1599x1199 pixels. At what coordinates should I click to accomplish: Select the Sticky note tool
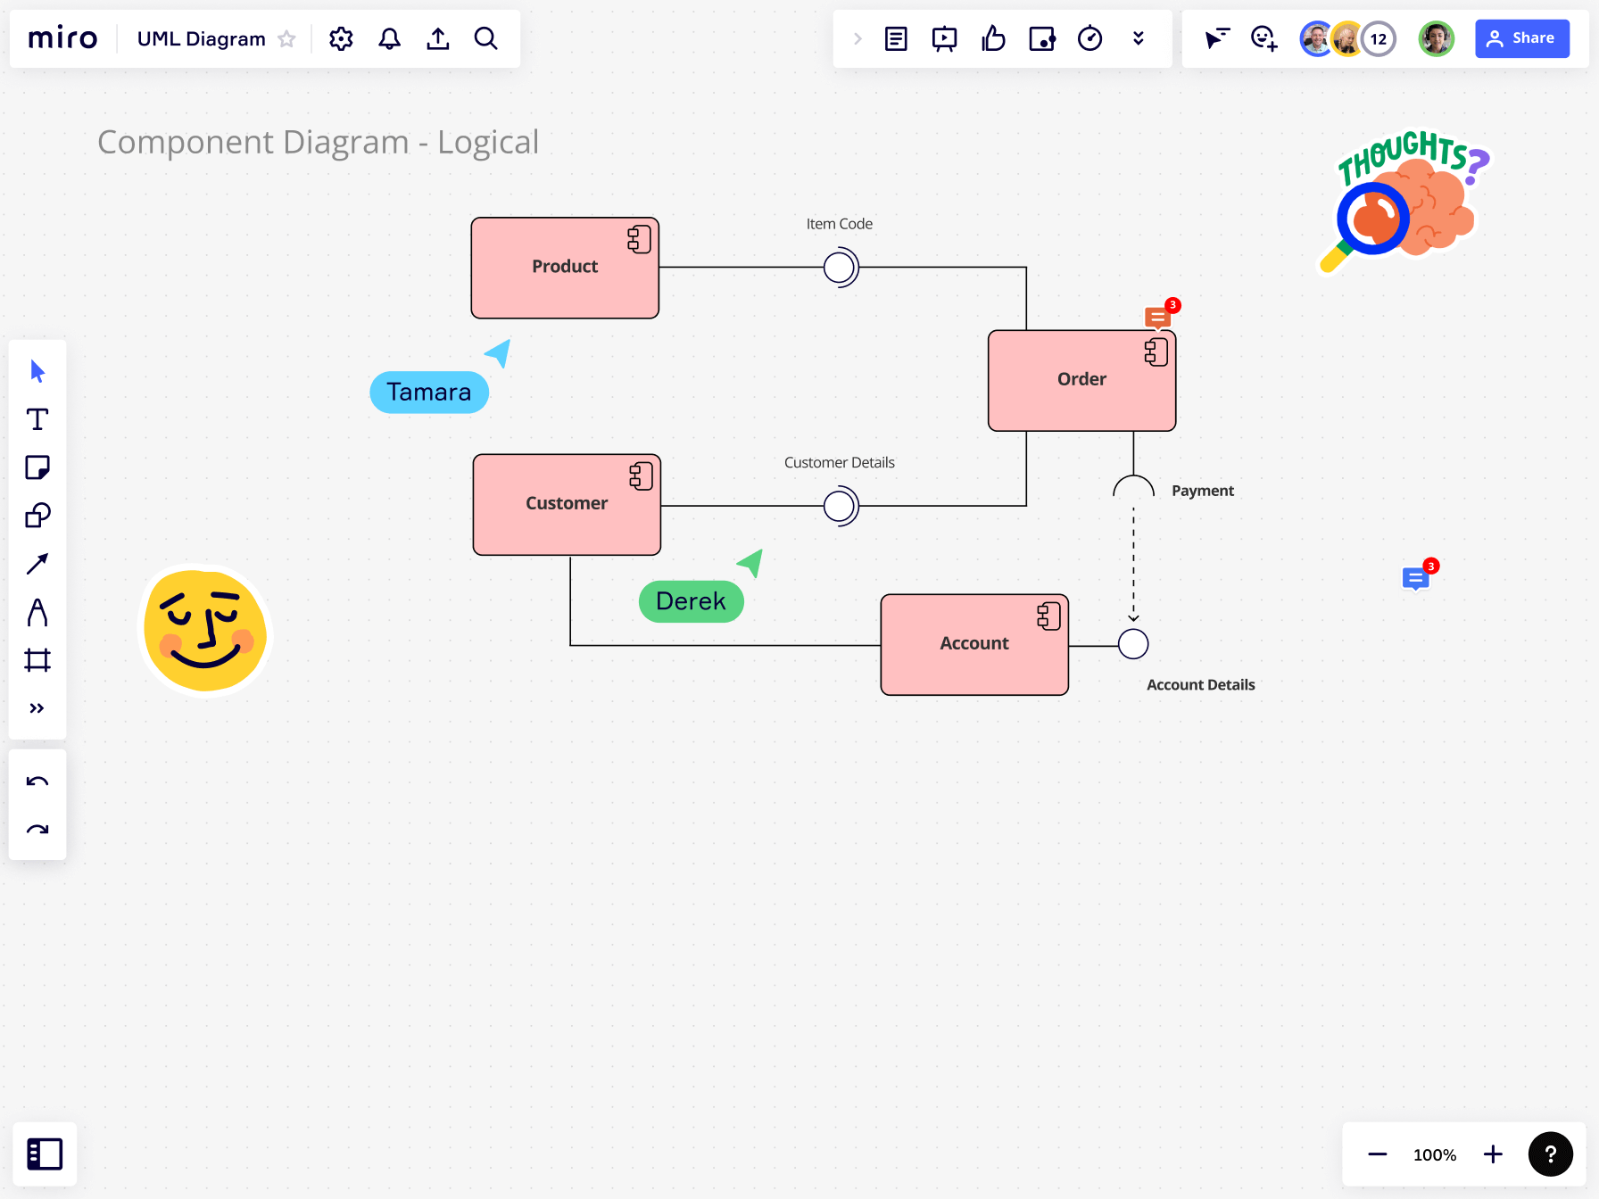click(x=37, y=467)
